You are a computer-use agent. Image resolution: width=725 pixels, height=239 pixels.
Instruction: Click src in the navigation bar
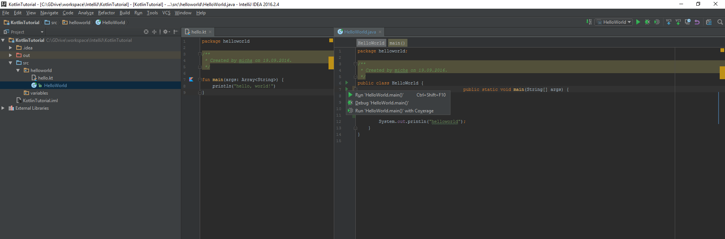click(x=51, y=23)
